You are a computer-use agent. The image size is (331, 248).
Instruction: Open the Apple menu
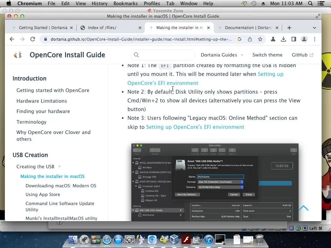9,3
